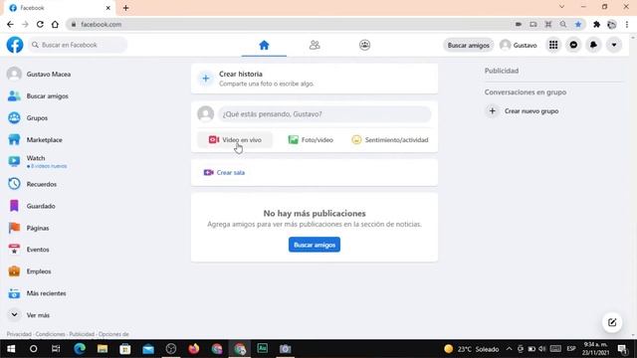637x358 pixels.
Task: Open Microsoft Edge from taskbar
Action: [80, 349]
